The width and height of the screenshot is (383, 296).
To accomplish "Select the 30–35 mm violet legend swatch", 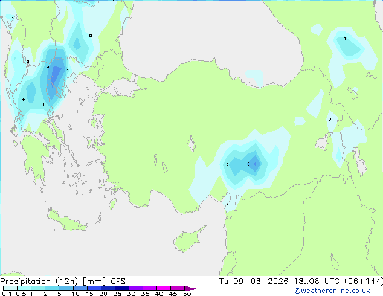I will [135, 288].
